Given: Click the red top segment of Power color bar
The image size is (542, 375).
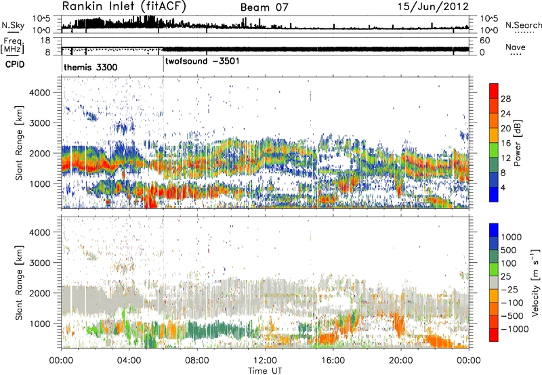Looking at the screenshot, I should (x=494, y=91).
